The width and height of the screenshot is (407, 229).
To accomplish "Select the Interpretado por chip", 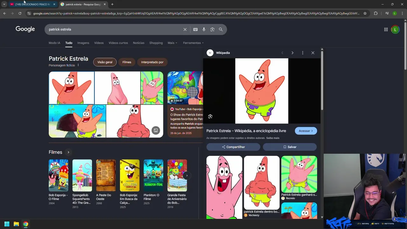I will click(152, 62).
